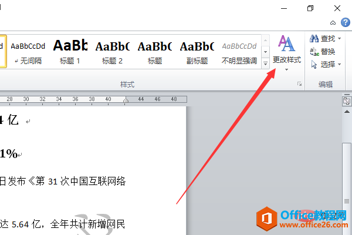Restore down the Word window

310,8
